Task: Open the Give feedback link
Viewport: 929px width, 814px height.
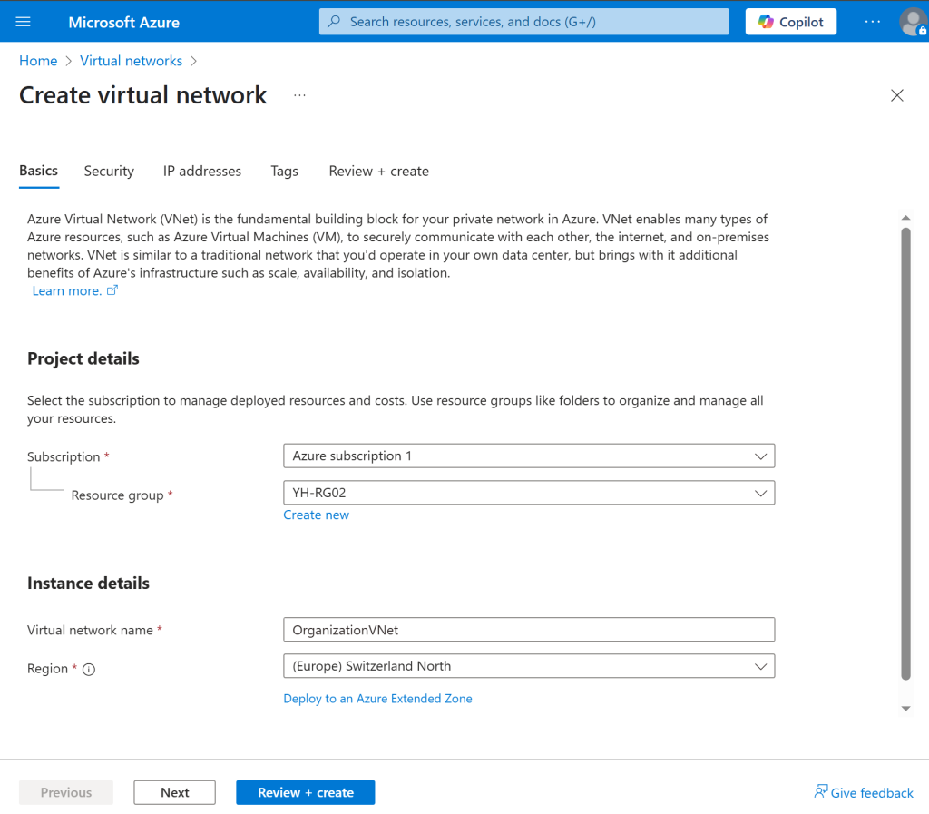Action: [x=864, y=792]
